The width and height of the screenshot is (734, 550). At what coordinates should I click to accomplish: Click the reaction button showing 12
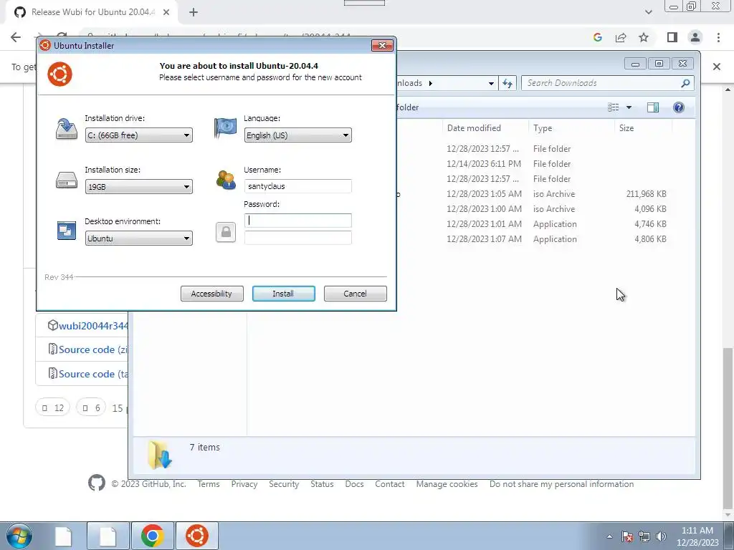(x=53, y=407)
